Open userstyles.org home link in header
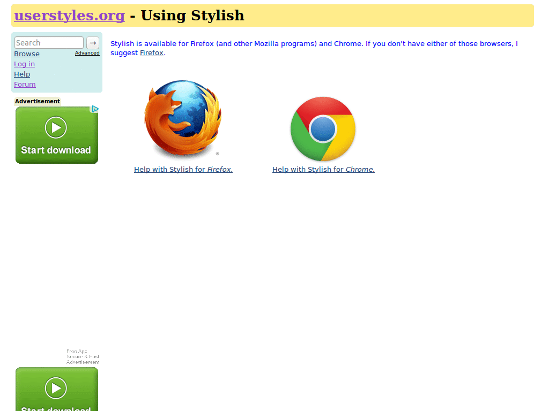The image size is (549, 411). pyautogui.click(x=69, y=16)
